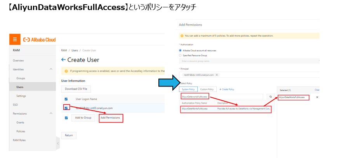The width and height of the screenshot is (351, 158).
Task: Click the Provides full access to DataWorks description
Action: click(244, 109)
